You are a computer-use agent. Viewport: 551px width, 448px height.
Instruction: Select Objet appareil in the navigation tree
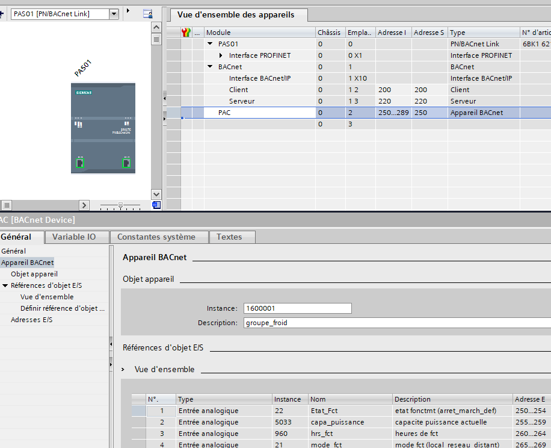34,274
